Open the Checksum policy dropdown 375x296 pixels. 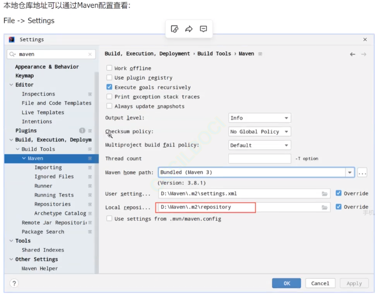[x=260, y=132]
